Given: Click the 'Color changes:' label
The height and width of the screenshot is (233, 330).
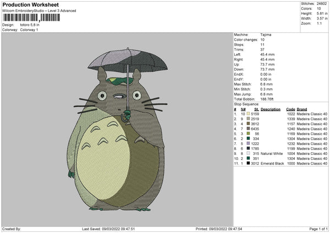Looking at the screenshot, I should coord(246,40).
